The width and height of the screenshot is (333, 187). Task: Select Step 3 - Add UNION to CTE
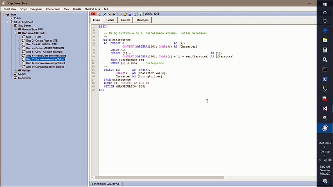click(x=41, y=44)
